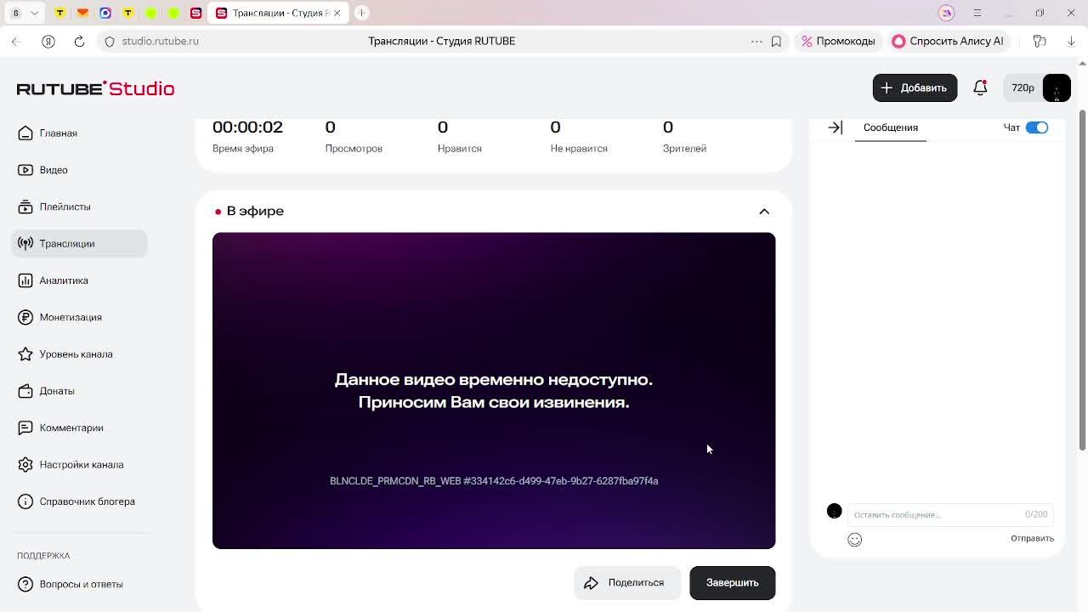Open the browser downloads arrow
This screenshot has width=1088, height=612.
tap(1071, 41)
